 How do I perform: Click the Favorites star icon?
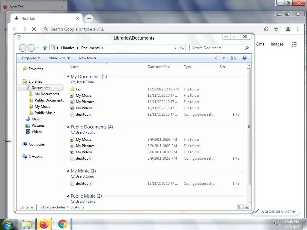[x=25, y=69]
